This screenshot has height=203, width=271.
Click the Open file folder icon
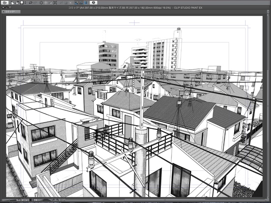click(17, 3)
